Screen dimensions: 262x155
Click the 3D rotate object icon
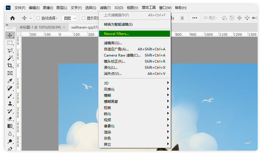click(224, 18)
